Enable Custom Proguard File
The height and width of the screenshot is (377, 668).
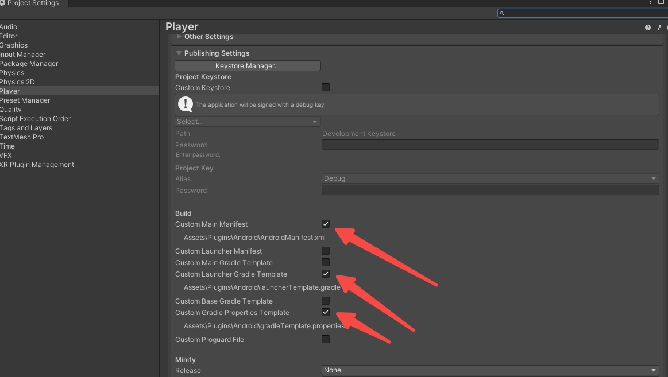pyautogui.click(x=326, y=339)
